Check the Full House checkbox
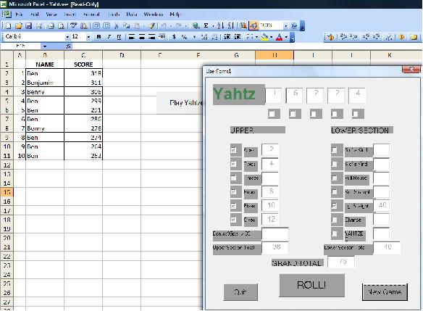Viewport: 423px width, 311px height. pyautogui.click(x=334, y=178)
